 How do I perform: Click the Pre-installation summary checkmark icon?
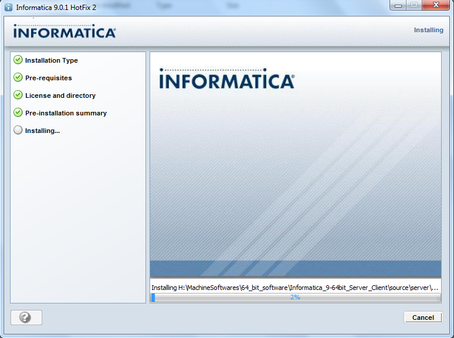[x=18, y=113]
